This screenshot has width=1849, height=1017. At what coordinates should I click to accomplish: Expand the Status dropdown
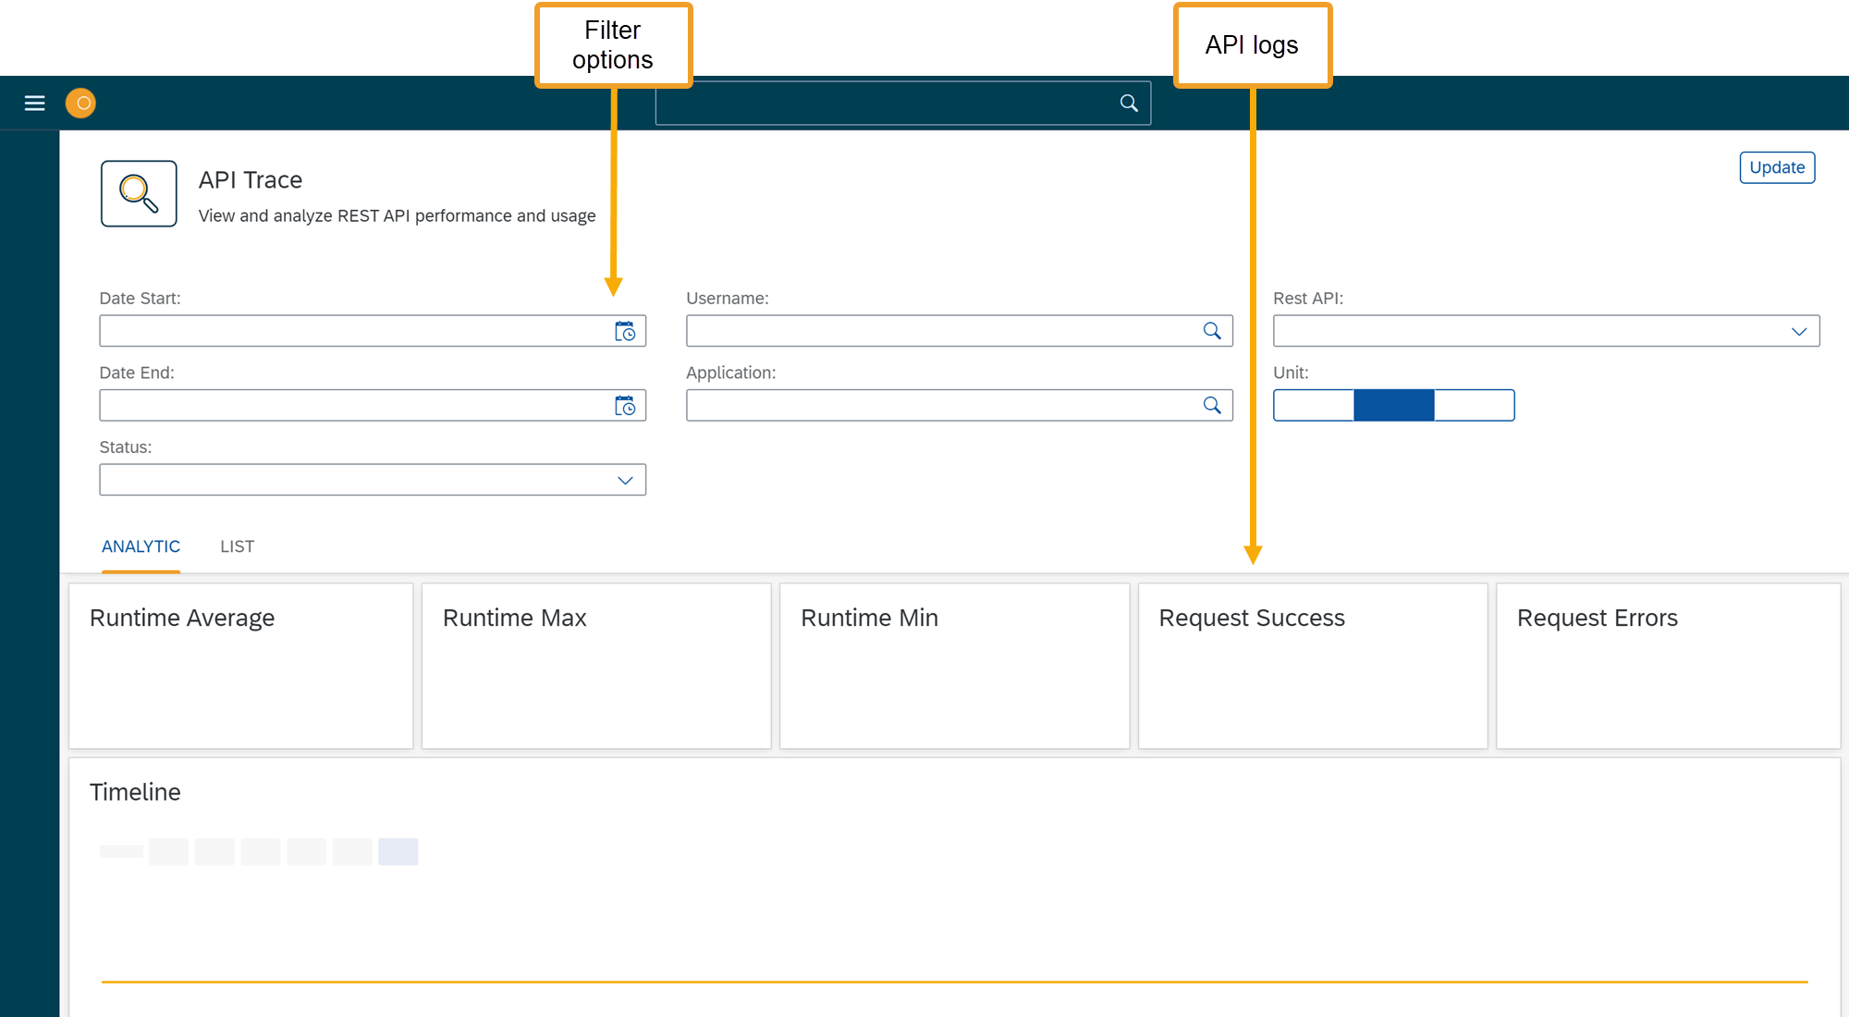coord(627,480)
